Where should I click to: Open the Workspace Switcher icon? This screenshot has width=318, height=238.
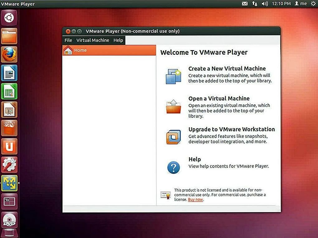pyautogui.click(x=9, y=202)
